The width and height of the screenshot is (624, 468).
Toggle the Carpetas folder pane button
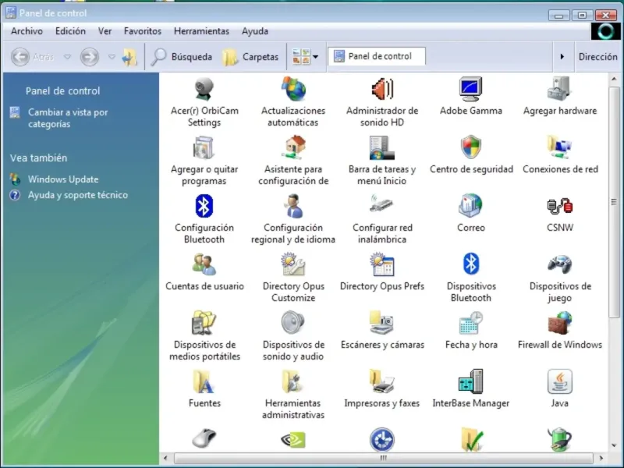pyautogui.click(x=250, y=57)
